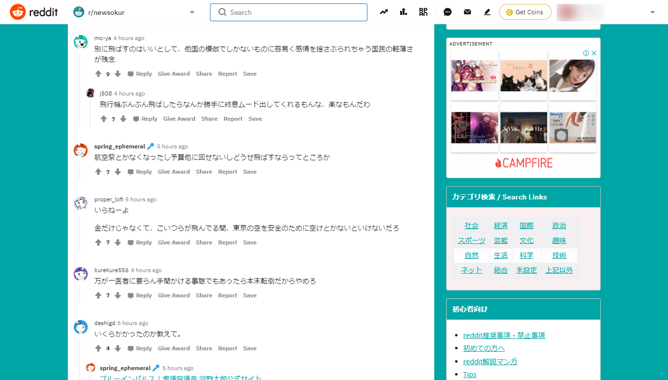Open the wireless mini speaker ad thumbnail
This screenshot has height=380, width=668.
[x=572, y=127]
